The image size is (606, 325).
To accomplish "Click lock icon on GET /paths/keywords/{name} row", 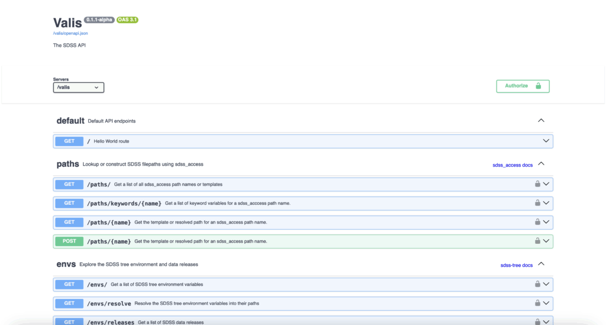I will coord(537,203).
